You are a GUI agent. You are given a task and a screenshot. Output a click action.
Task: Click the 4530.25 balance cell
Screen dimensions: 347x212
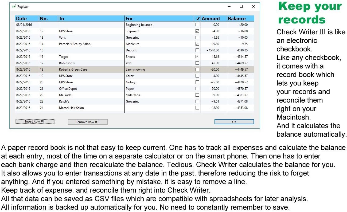pyautogui.click(x=240, y=50)
